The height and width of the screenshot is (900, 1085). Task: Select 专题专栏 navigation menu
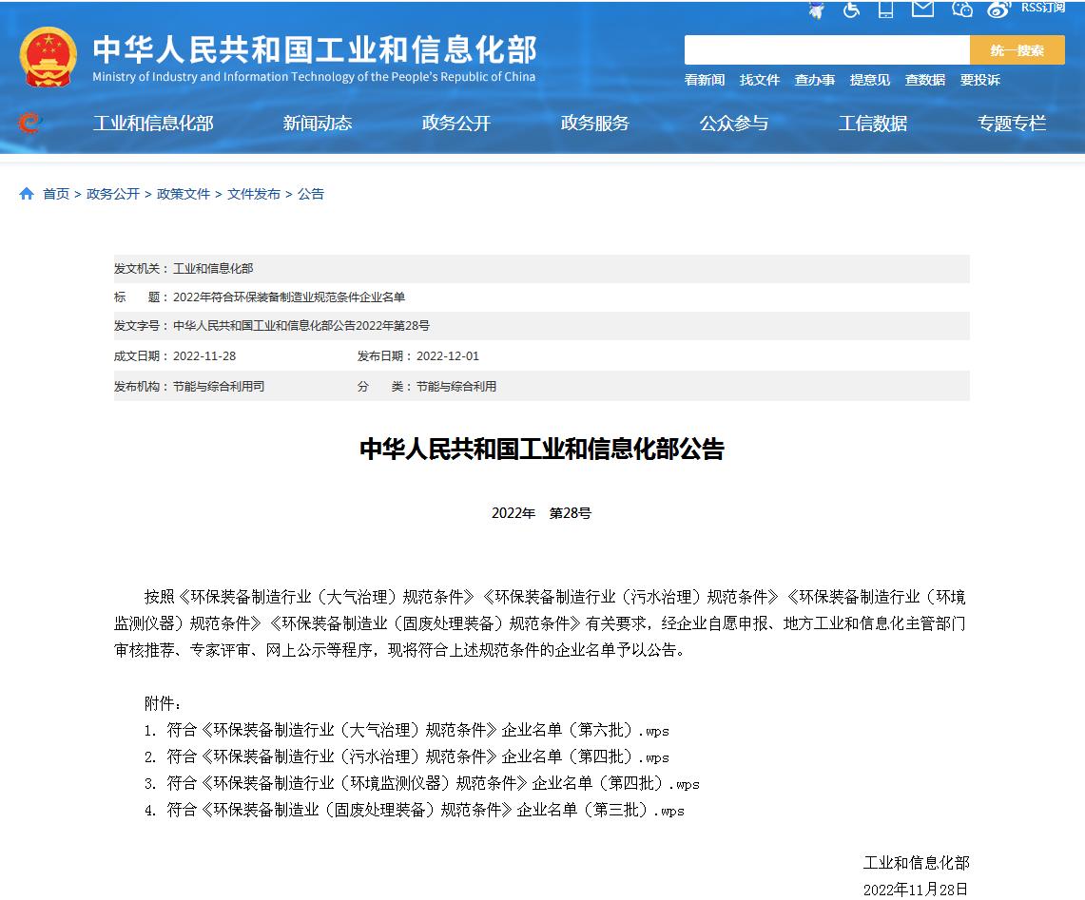click(1012, 124)
